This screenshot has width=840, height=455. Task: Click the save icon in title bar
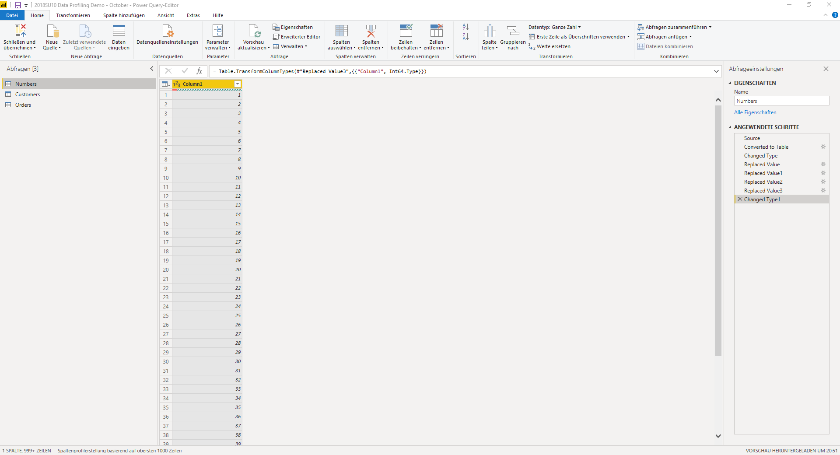[x=18, y=5]
